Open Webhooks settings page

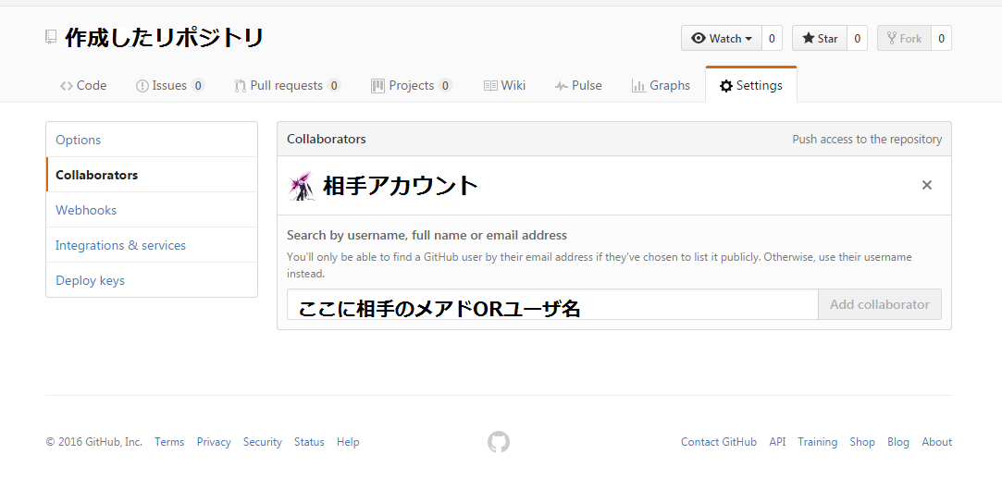[86, 210]
